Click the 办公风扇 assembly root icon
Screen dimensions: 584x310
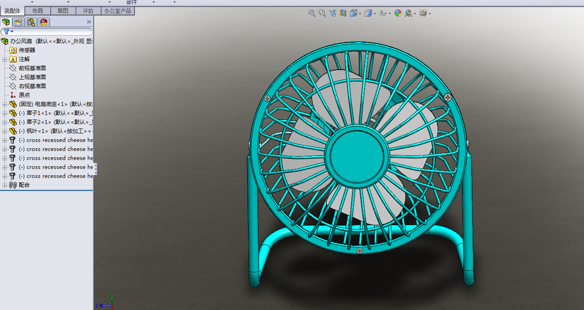(x=5, y=41)
